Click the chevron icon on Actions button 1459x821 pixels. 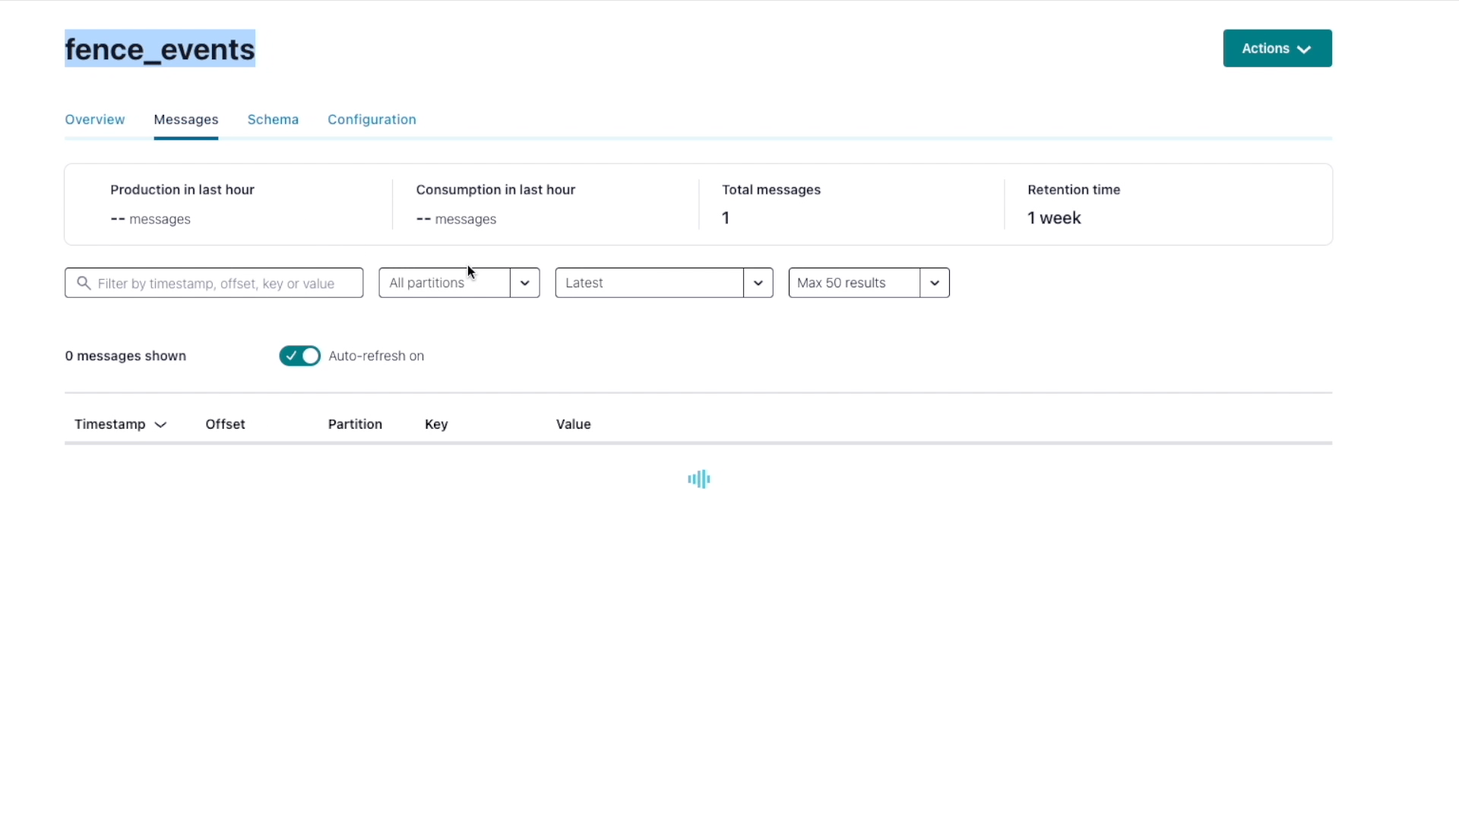coord(1304,49)
